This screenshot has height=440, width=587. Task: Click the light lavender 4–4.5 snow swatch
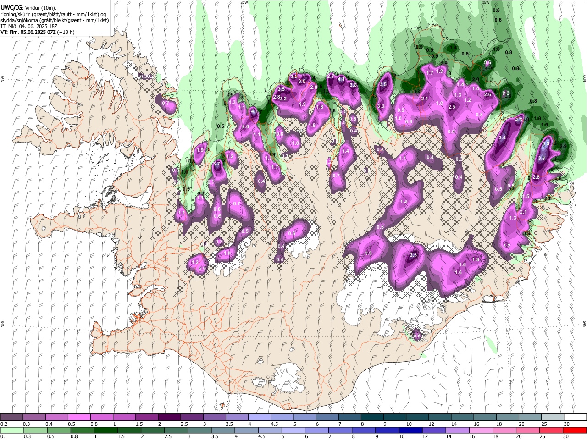(259, 418)
